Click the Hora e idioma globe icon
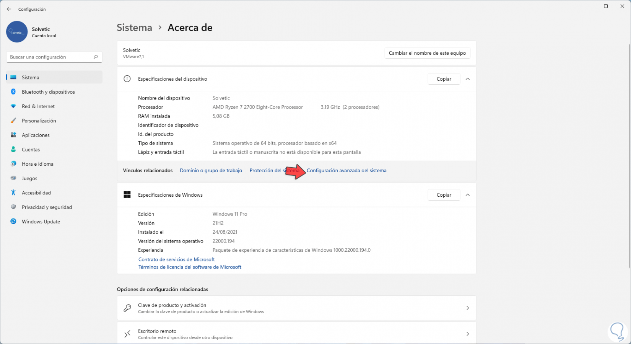Image resolution: width=631 pixels, height=344 pixels. pos(13,164)
